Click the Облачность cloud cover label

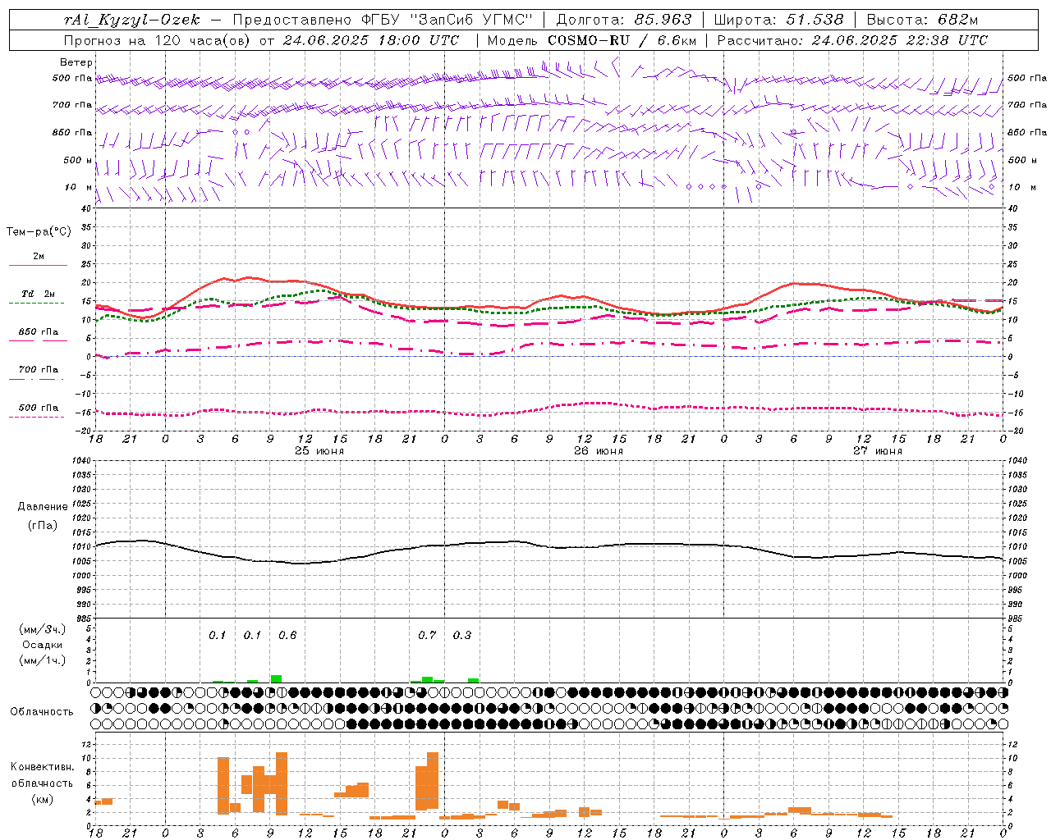coord(42,712)
